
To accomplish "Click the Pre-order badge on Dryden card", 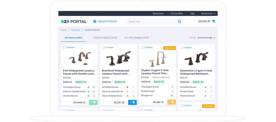I will 169,48.
